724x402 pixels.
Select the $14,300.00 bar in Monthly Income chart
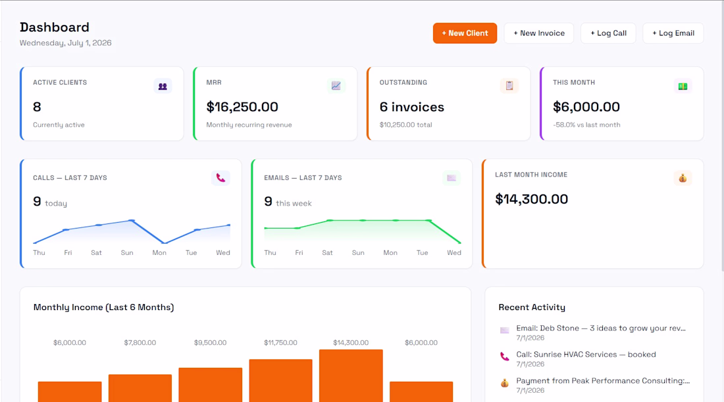351,376
